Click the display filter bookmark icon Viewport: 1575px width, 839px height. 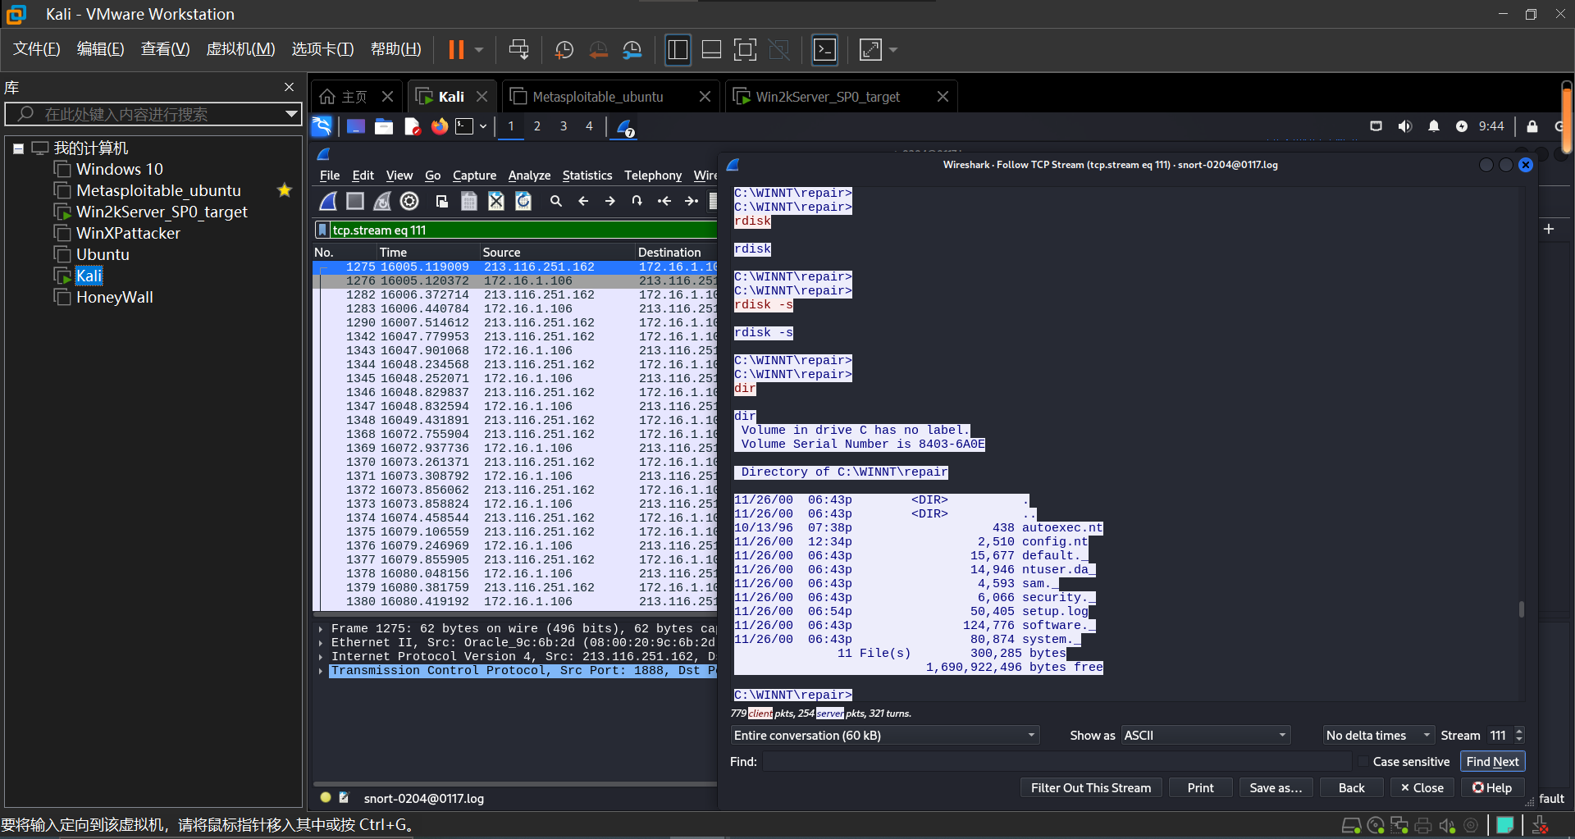322,230
